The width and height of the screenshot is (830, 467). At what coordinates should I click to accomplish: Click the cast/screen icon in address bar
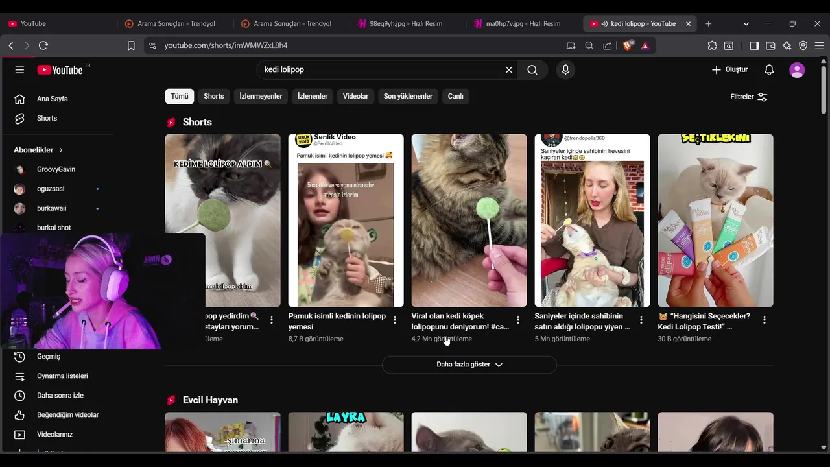coord(571,45)
